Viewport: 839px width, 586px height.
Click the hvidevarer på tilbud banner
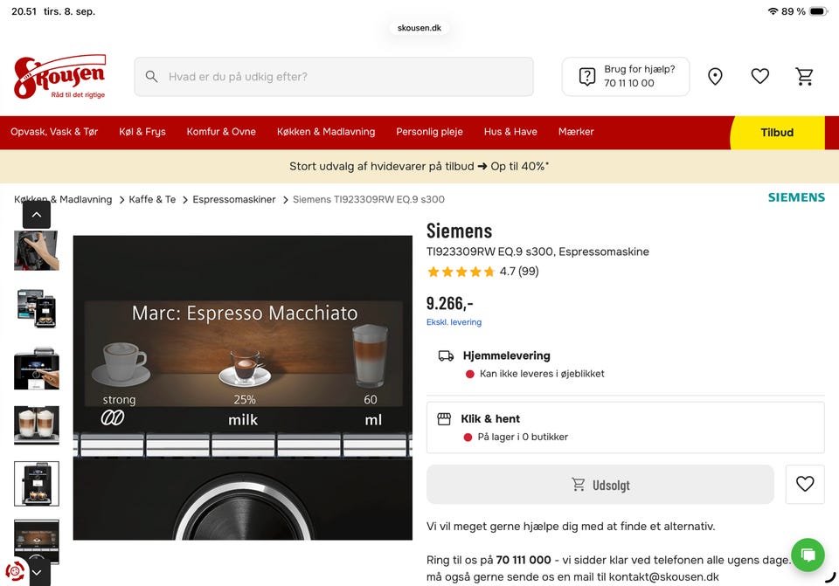419,166
